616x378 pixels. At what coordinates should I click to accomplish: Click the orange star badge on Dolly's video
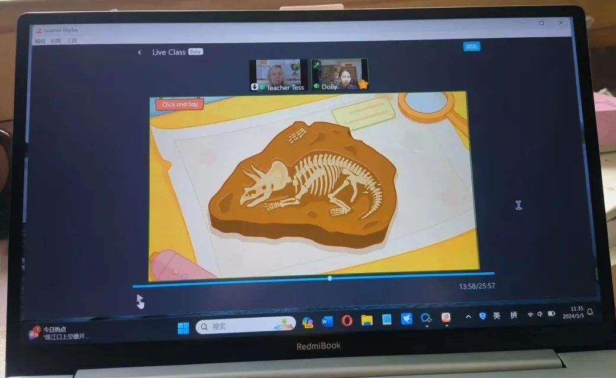(363, 84)
